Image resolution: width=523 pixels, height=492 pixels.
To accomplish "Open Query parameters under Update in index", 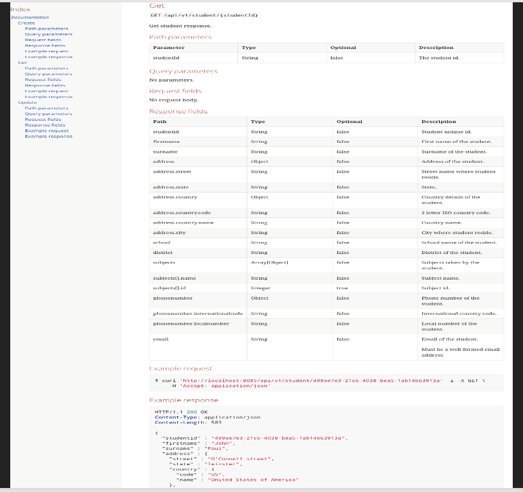I will pyautogui.click(x=48, y=114).
